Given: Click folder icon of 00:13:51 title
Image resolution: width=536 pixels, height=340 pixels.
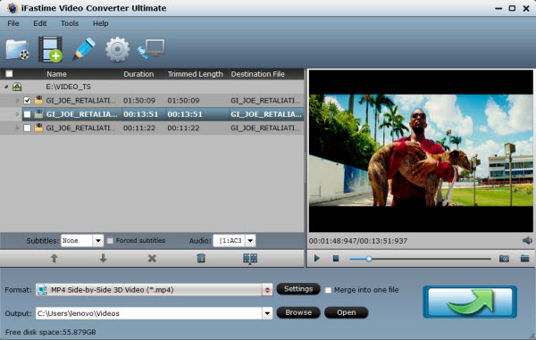Looking at the screenshot, I should click(38, 114).
